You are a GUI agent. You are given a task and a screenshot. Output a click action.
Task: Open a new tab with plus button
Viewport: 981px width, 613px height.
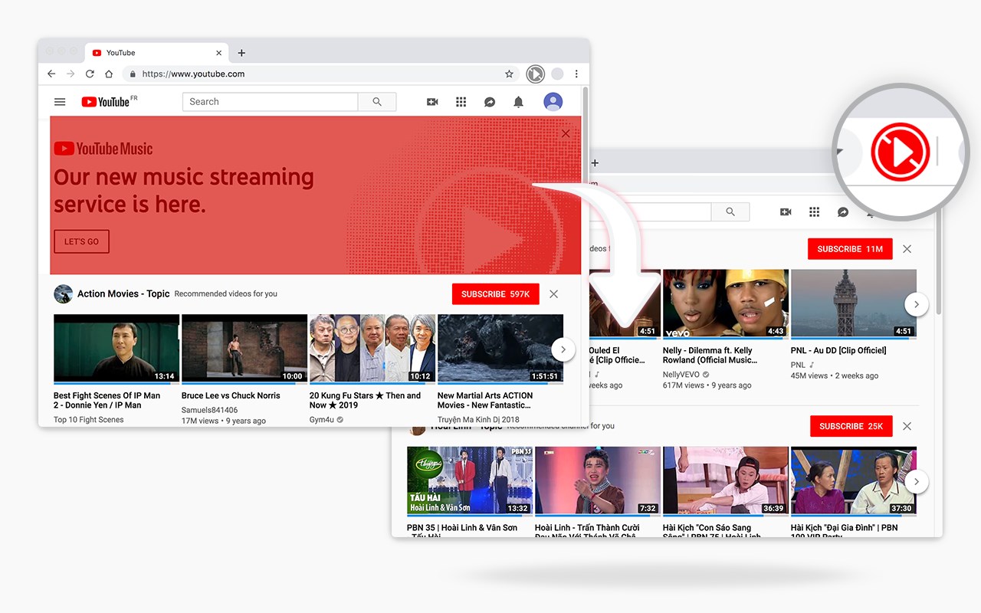click(x=241, y=53)
